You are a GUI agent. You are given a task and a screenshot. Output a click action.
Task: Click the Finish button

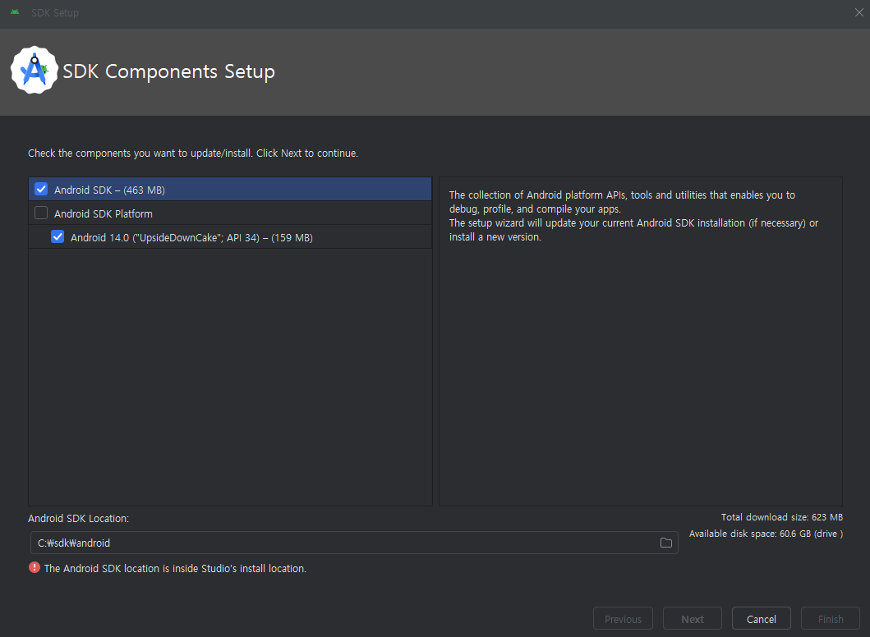(831, 619)
